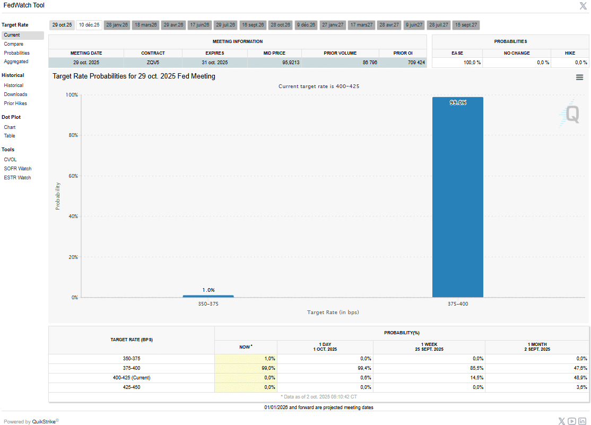Go to Aggregated view

(16, 62)
